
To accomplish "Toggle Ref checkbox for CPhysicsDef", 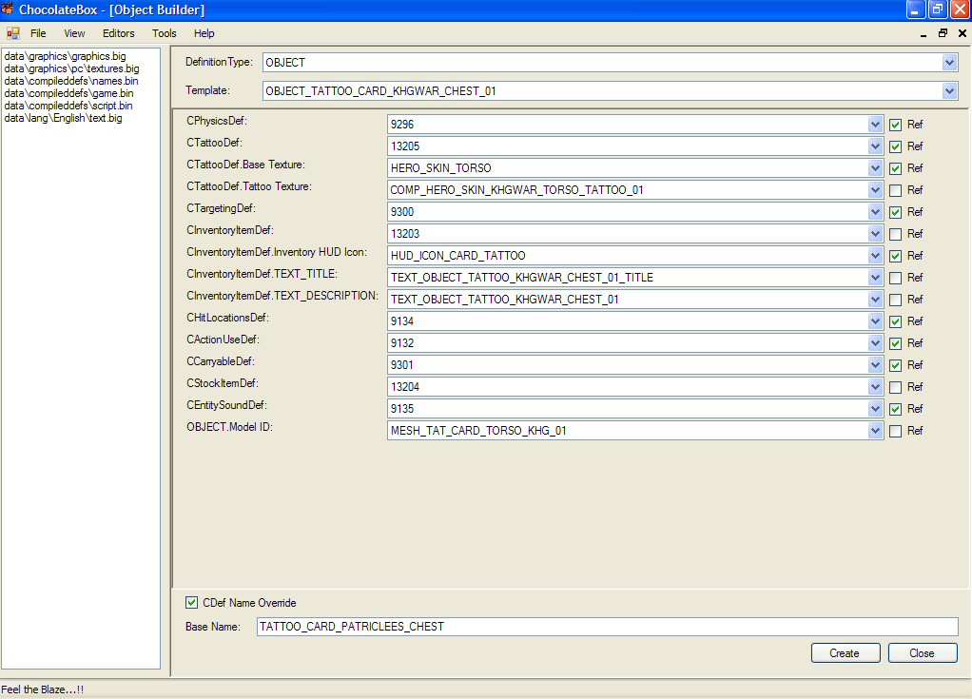I will (895, 125).
